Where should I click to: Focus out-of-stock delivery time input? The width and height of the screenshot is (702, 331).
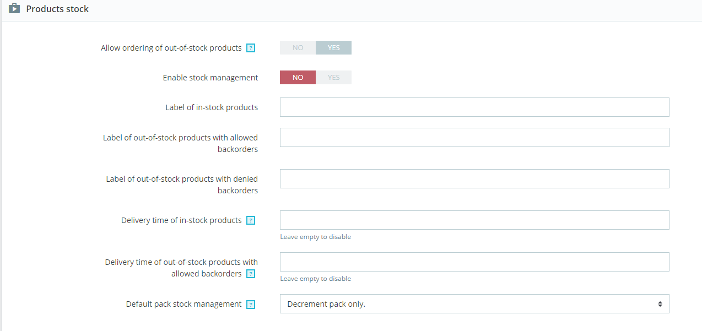(474, 262)
